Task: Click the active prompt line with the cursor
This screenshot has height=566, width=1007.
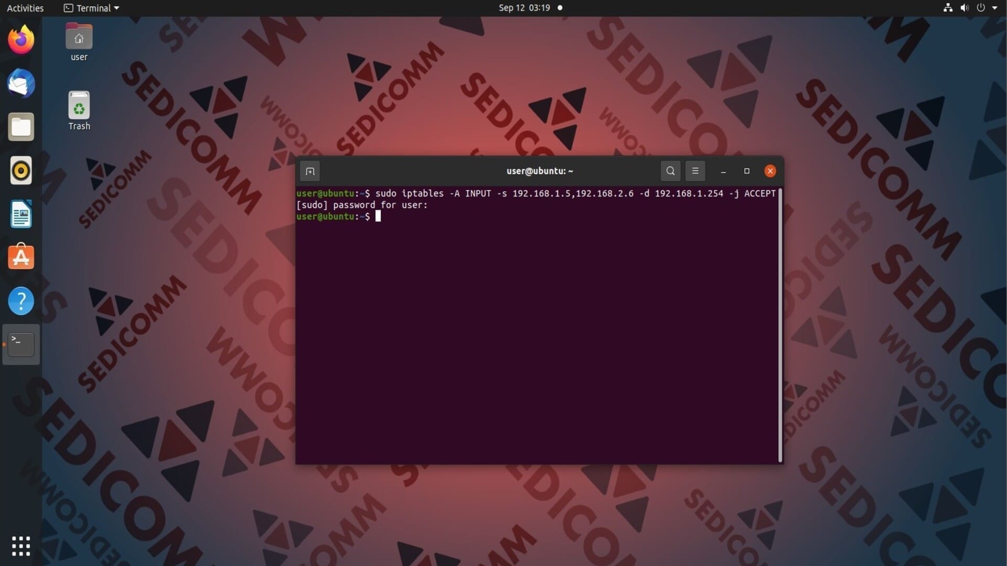Action: pos(338,216)
